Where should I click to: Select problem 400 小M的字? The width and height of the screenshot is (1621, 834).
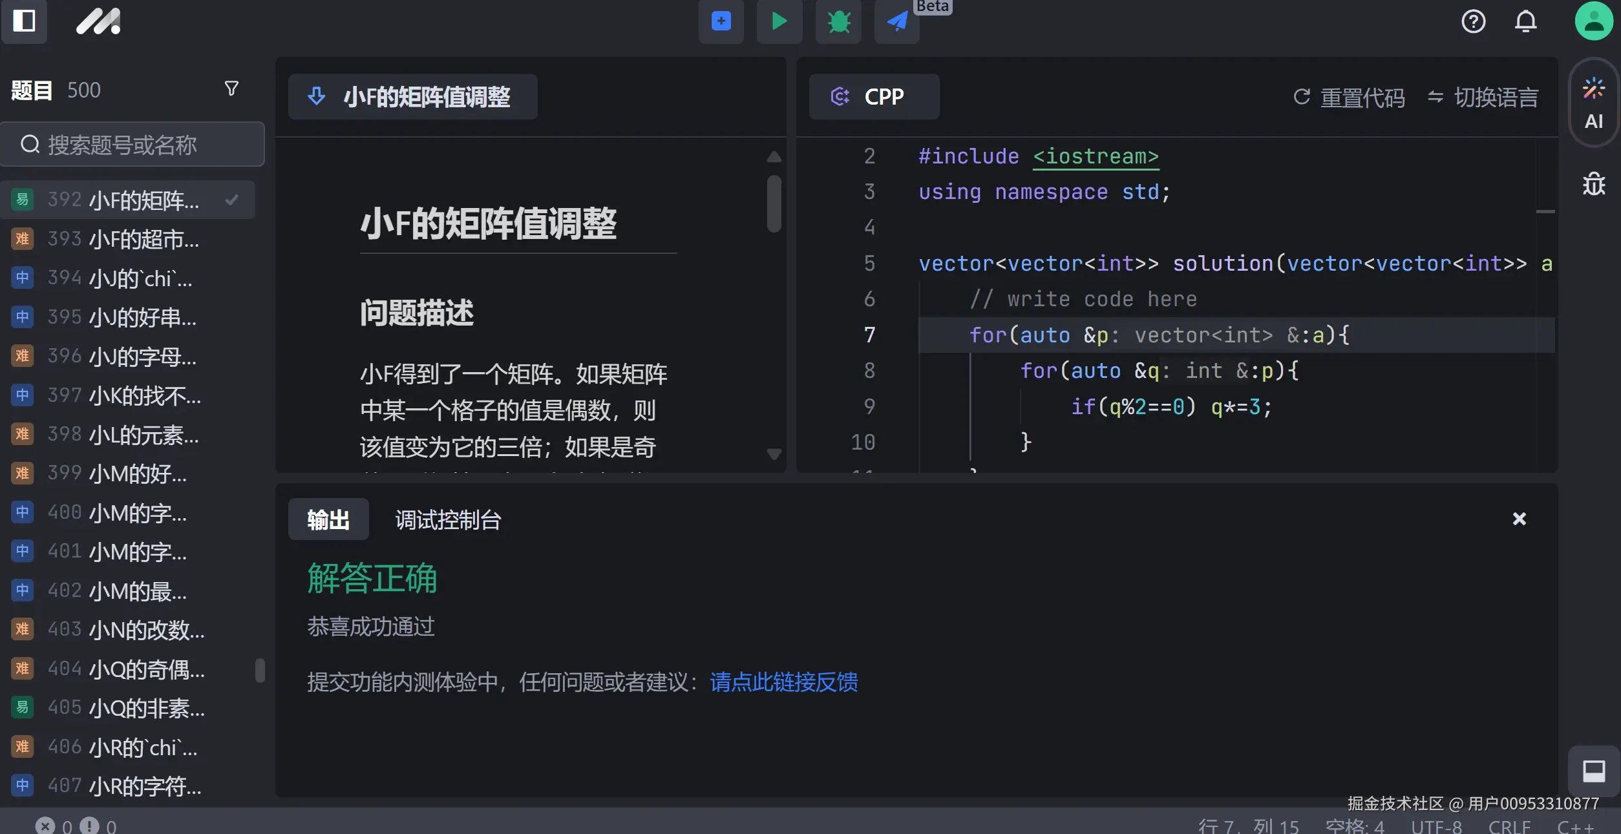tap(127, 512)
